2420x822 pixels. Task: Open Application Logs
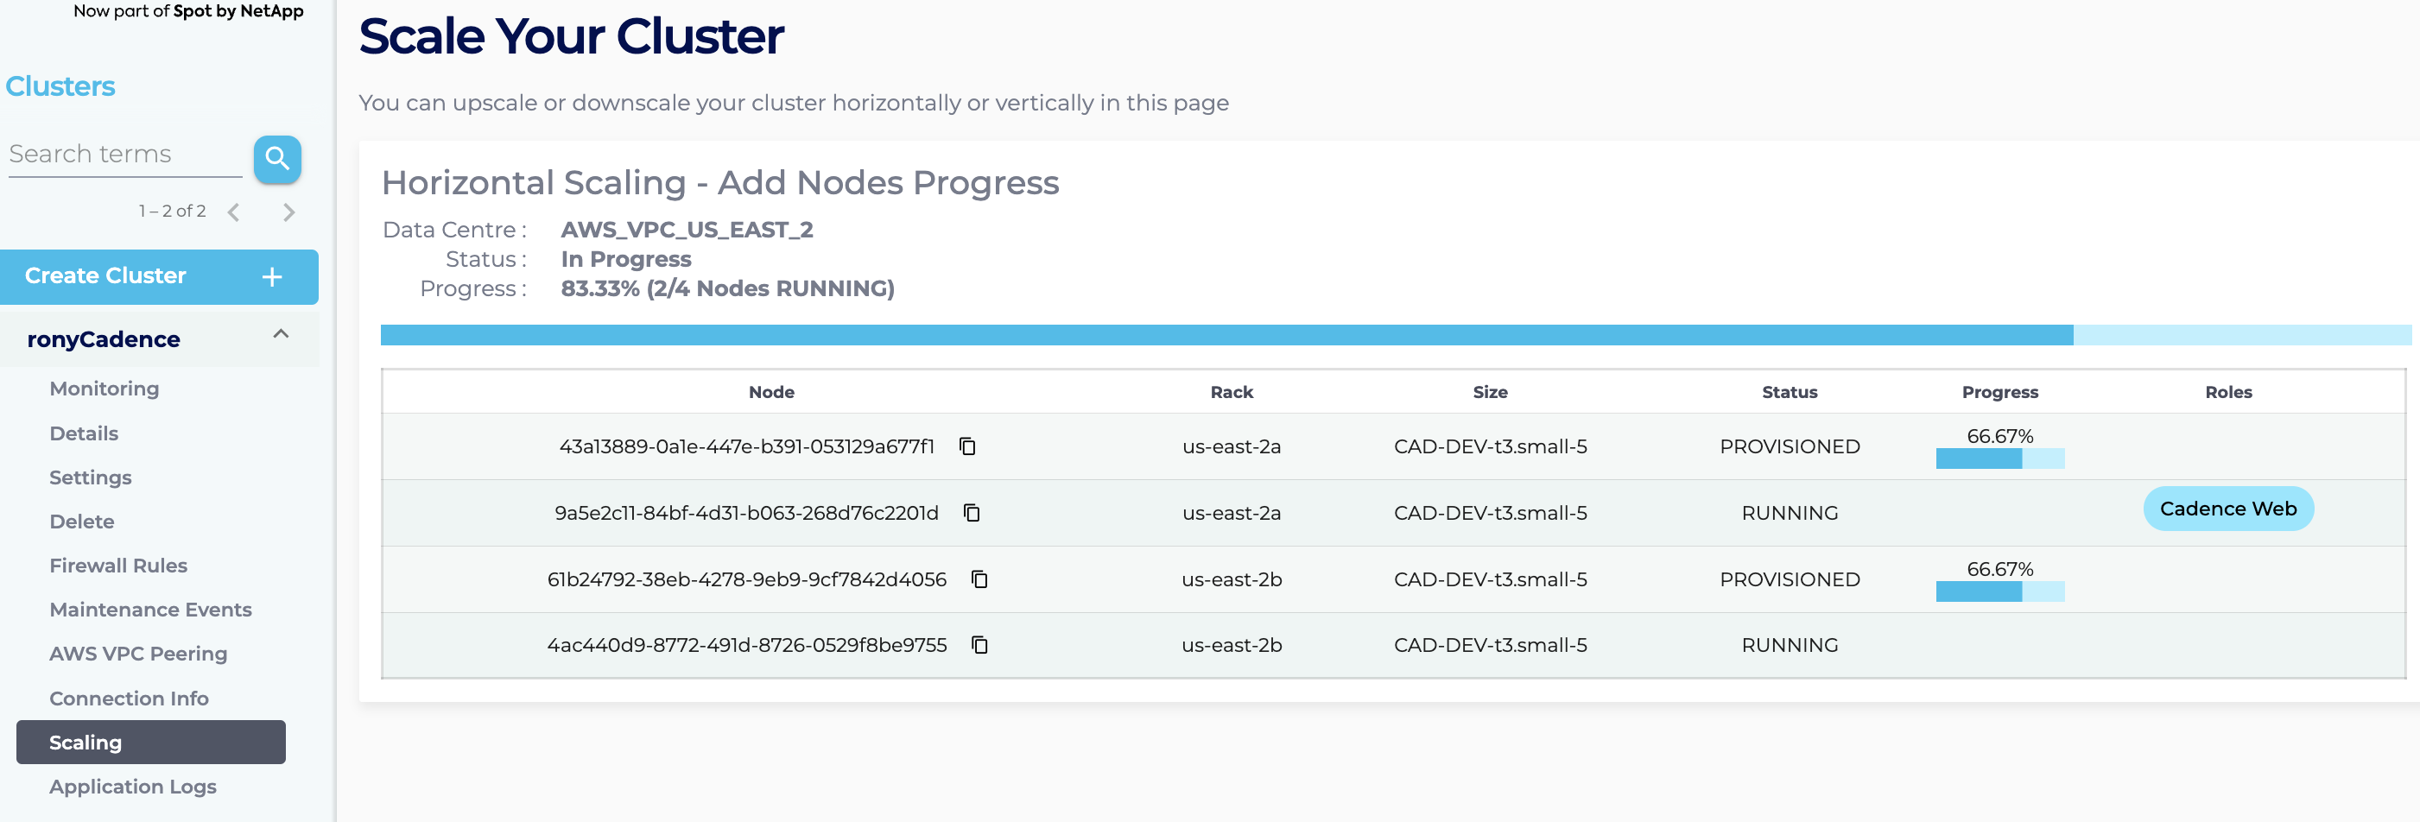[x=132, y=787]
